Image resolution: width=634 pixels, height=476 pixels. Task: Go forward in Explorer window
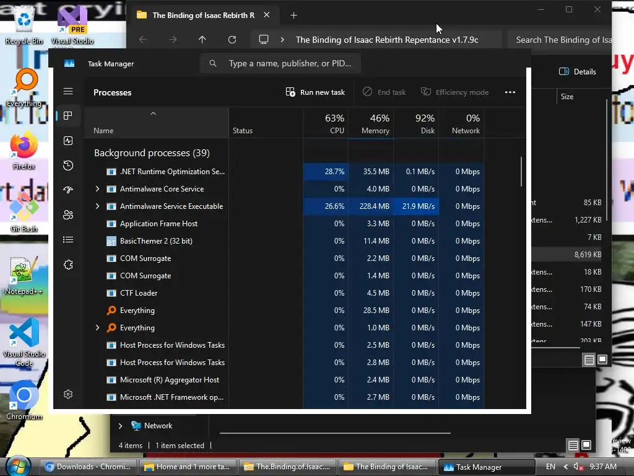(173, 39)
